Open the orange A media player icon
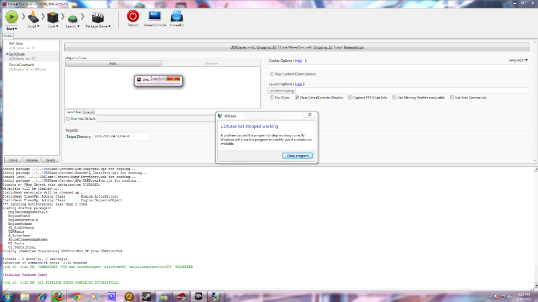 [129, 297]
